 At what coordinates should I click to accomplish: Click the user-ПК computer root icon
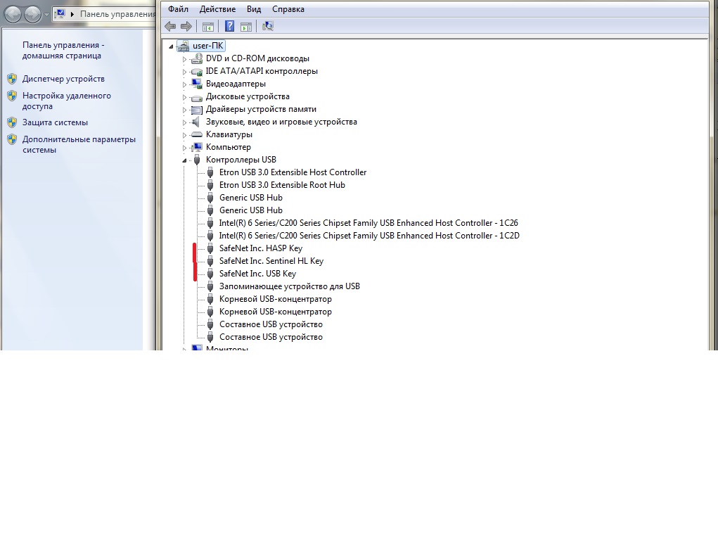tap(183, 46)
